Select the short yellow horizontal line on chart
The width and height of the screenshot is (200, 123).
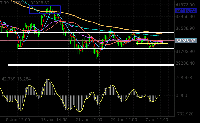pyautogui.click(x=152, y=44)
